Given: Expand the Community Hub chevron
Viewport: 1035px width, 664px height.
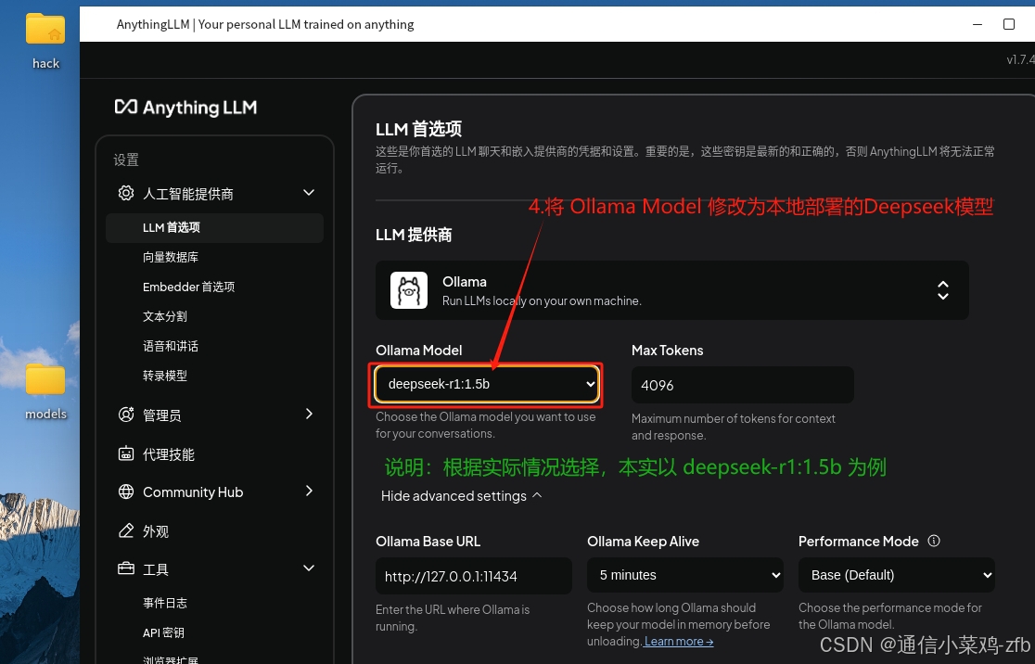Looking at the screenshot, I should pyautogui.click(x=308, y=492).
